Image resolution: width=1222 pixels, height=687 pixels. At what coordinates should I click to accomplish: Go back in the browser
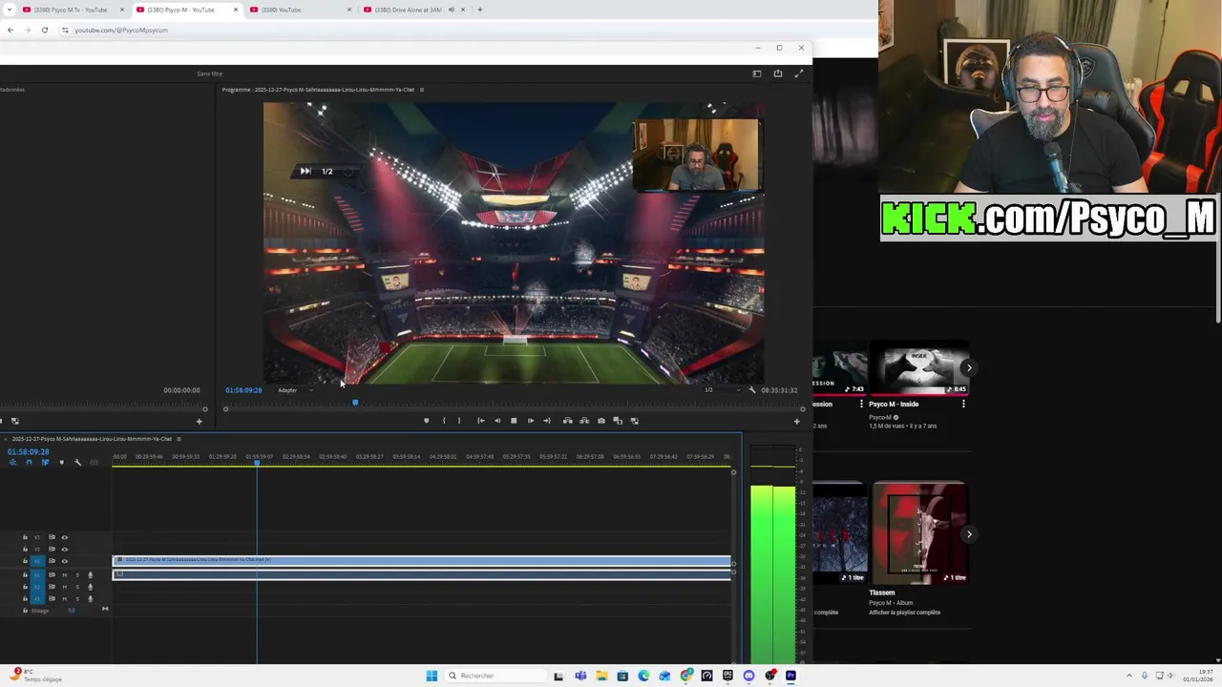pos(10,30)
